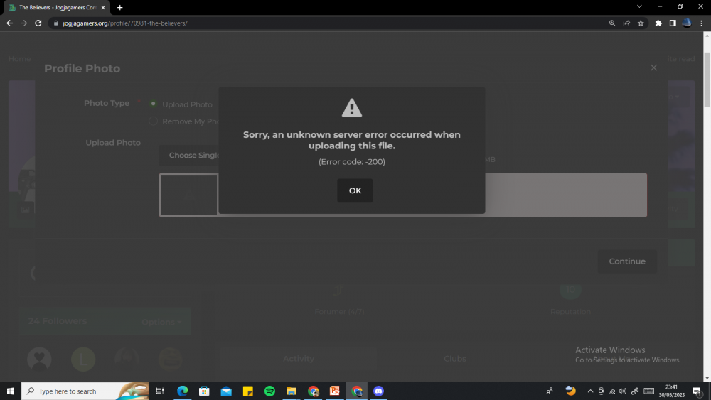711x400 pixels.
Task: Open Task View on the taskbar
Action: pyautogui.click(x=159, y=391)
